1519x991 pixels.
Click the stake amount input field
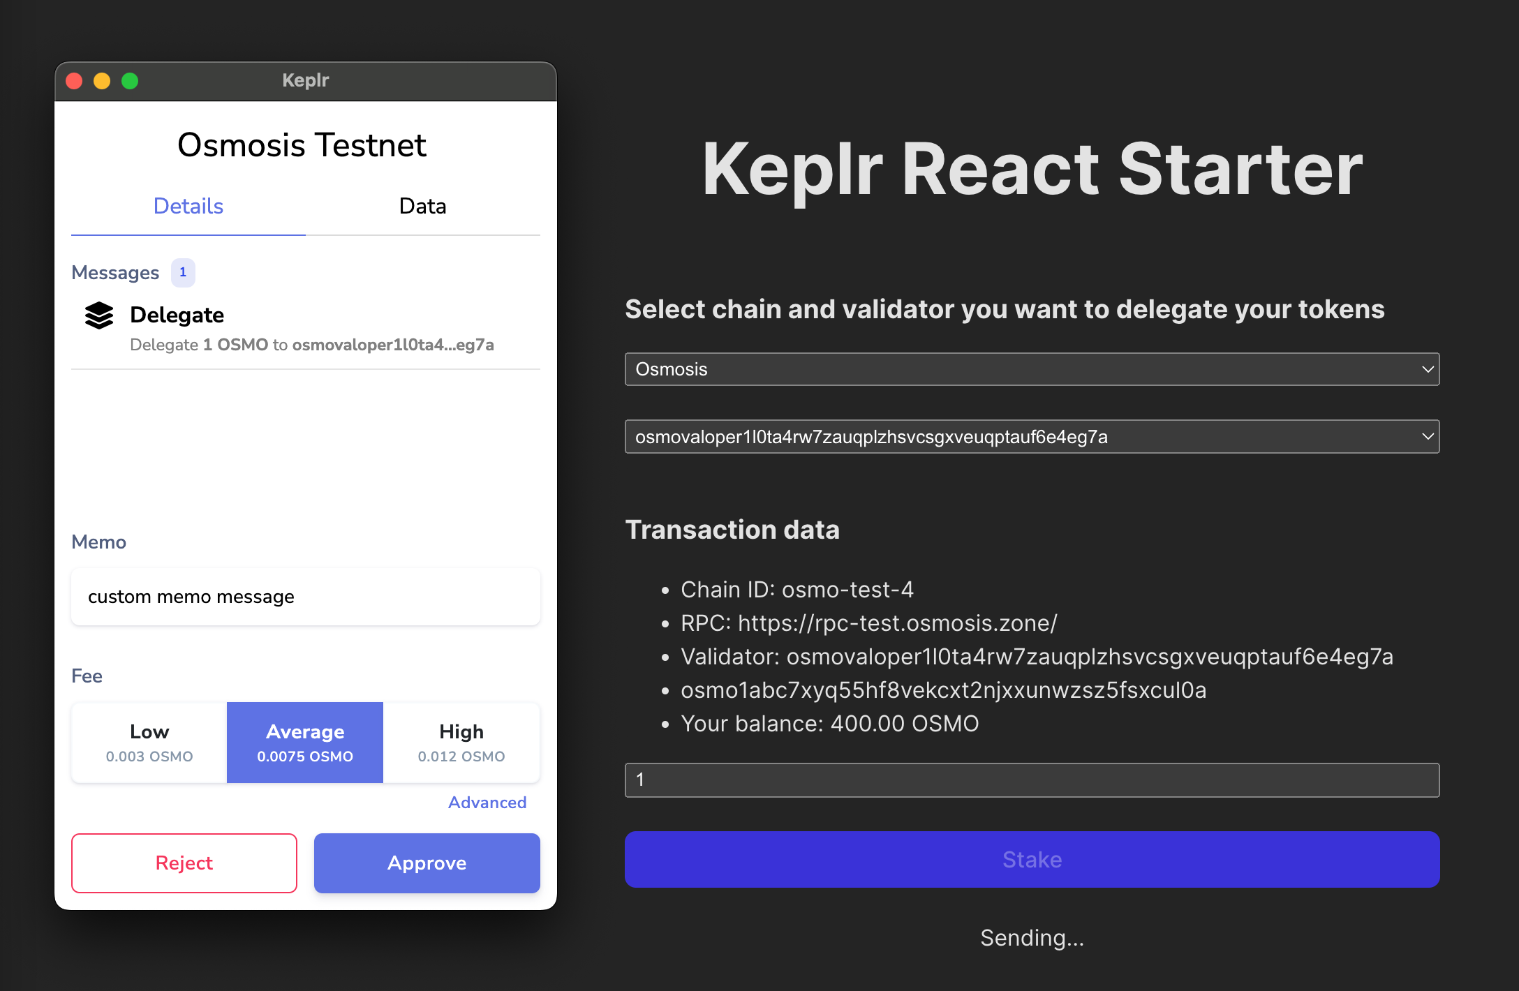pyautogui.click(x=1031, y=780)
